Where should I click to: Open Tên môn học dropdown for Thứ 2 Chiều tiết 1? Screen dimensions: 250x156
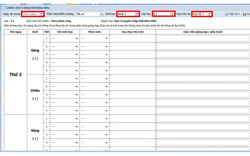tap(65, 79)
